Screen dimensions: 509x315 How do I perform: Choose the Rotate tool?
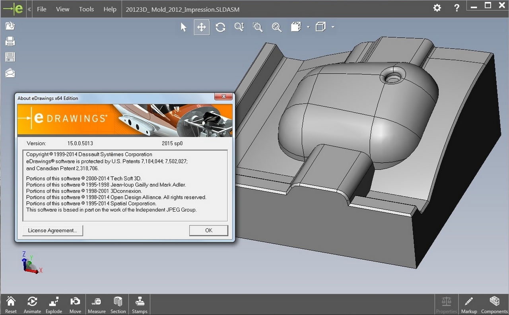click(220, 27)
